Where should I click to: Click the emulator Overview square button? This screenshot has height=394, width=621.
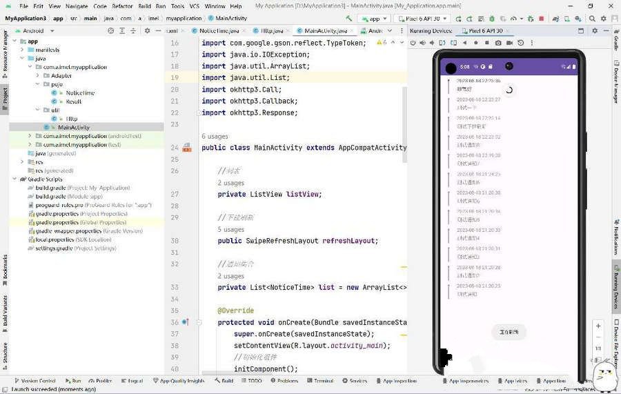[486, 43]
